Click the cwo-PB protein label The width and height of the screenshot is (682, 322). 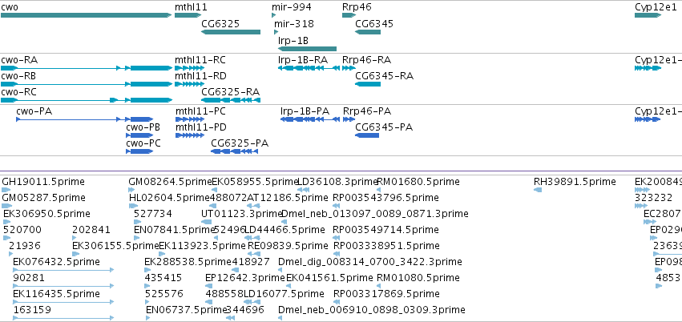143,127
